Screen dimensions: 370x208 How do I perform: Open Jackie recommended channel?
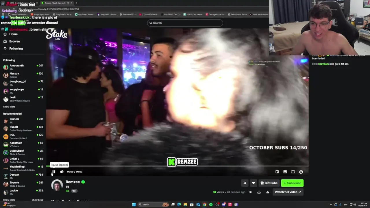tap(23, 192)
